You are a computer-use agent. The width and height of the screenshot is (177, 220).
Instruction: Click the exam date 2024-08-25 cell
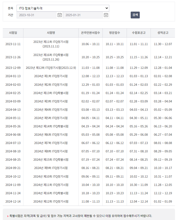coord(13,160)
